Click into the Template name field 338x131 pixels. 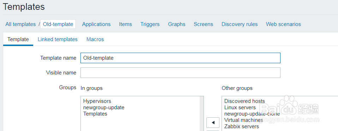[x=180, y=58]
